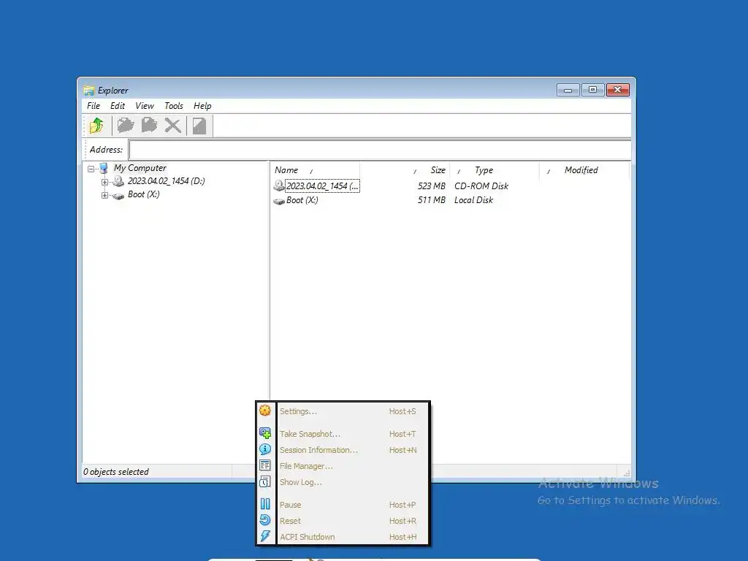The image size is (748, 561).
Task: Collapse the My Computer tree node
Action: coord(91,169)
